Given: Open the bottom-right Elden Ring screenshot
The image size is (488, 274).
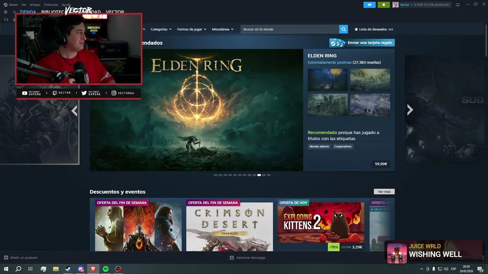Looking at the screenshot, I should 370,105.
